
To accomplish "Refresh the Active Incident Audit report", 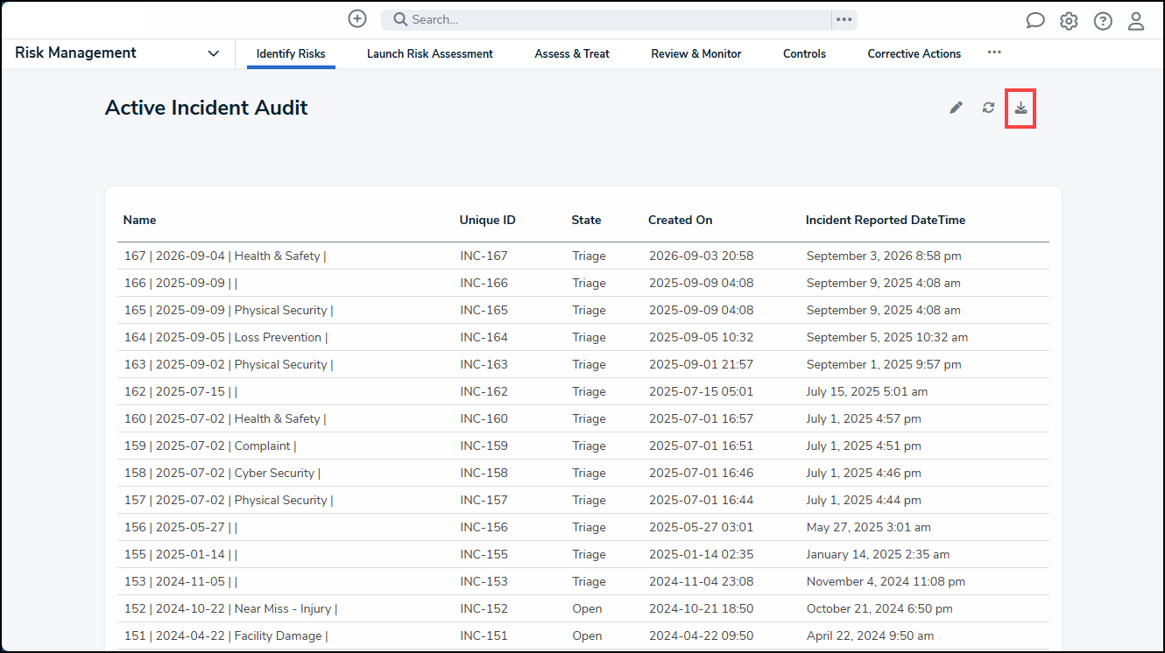I will 988,108.
